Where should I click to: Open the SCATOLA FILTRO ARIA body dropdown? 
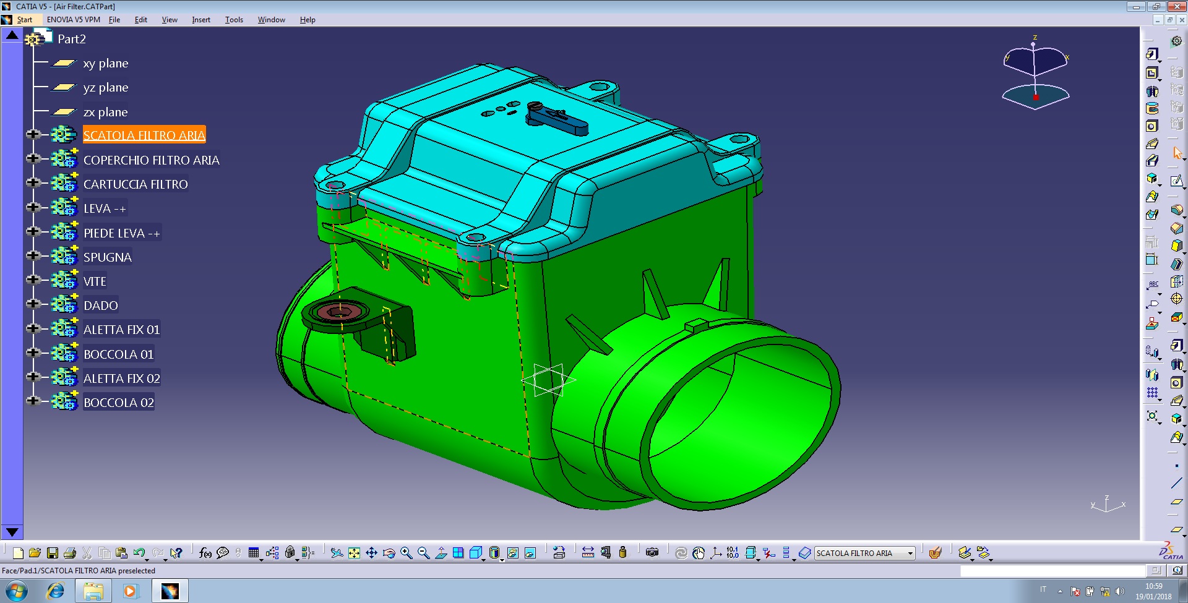coord(911,554)
